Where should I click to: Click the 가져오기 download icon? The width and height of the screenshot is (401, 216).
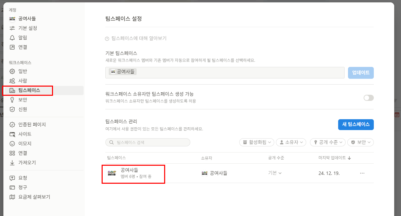(12, 163)
